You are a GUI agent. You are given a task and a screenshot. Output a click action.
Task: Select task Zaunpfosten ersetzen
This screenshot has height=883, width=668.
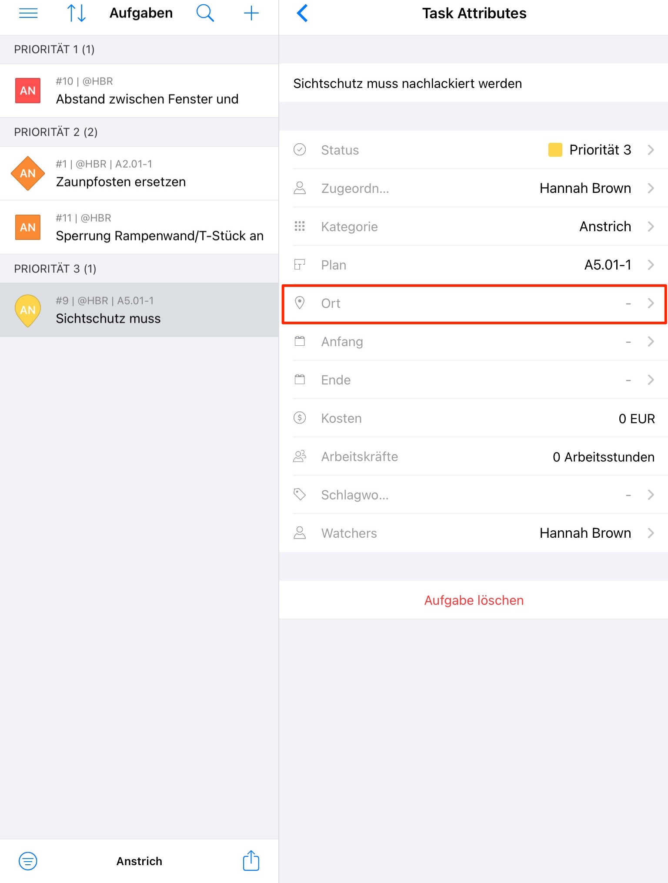(139, 173)
